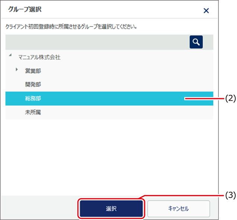Select the 未所属 group

pos(33,112)
